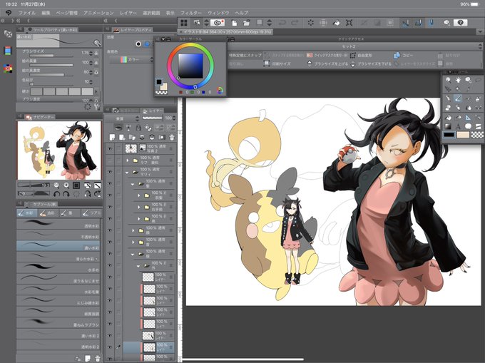Screen dimensions: 485x363
Task: Toggle snap to ruler icon in command bar
Action: click(x=406, y=23)
